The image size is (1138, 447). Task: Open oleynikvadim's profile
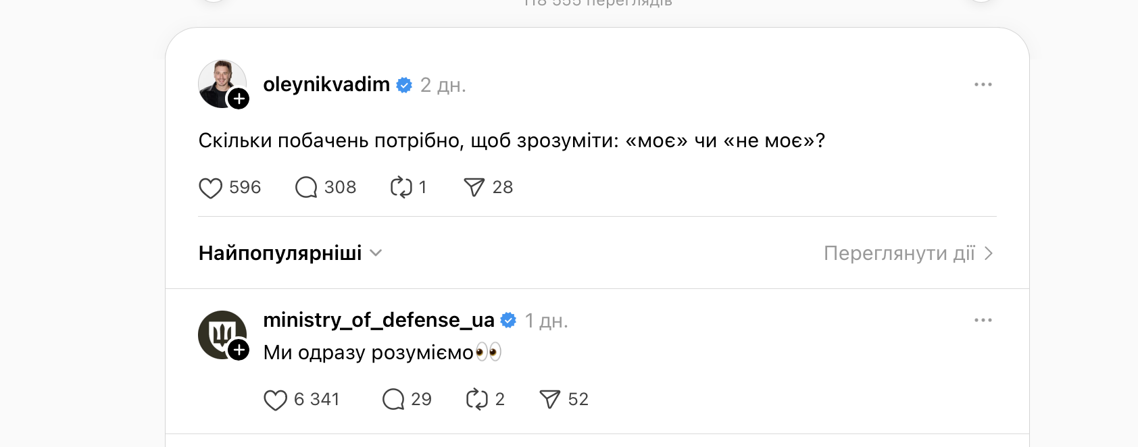327,85
